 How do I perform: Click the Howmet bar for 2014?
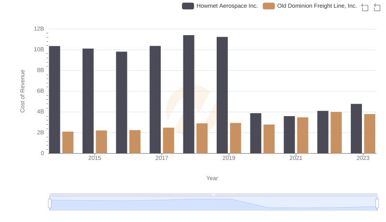55,100
